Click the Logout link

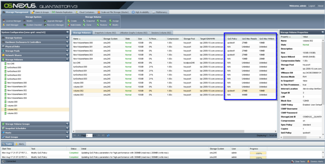click(311, 6)
